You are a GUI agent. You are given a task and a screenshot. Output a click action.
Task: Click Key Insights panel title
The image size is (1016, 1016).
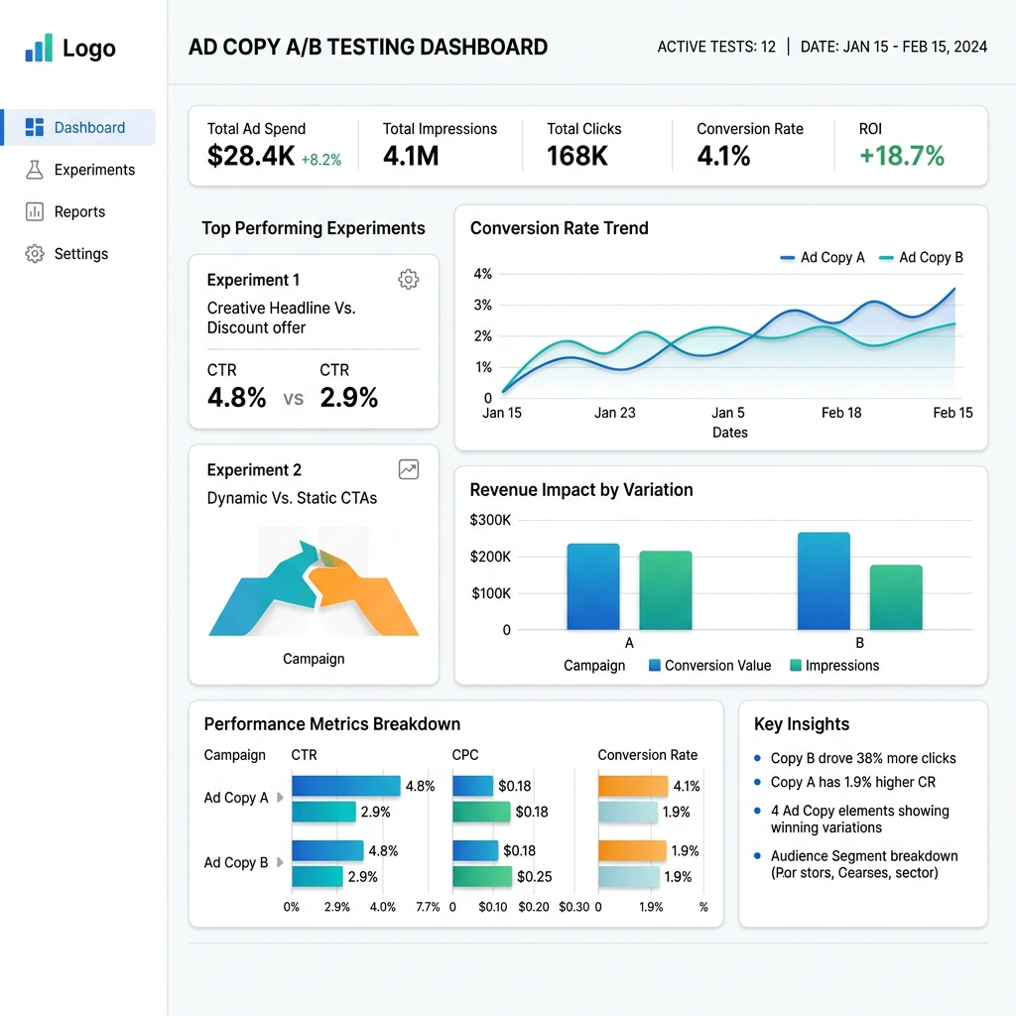click(802, 723)
